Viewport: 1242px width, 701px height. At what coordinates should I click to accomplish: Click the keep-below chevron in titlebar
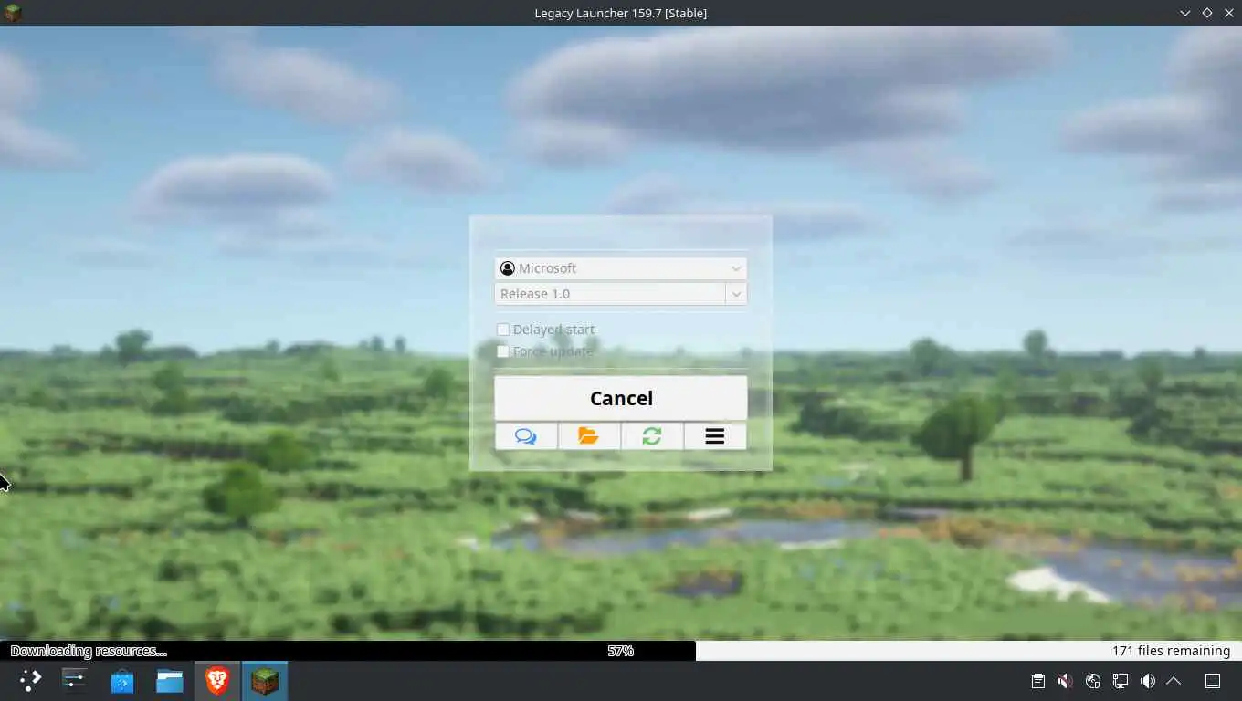(x=1185, y=13)
